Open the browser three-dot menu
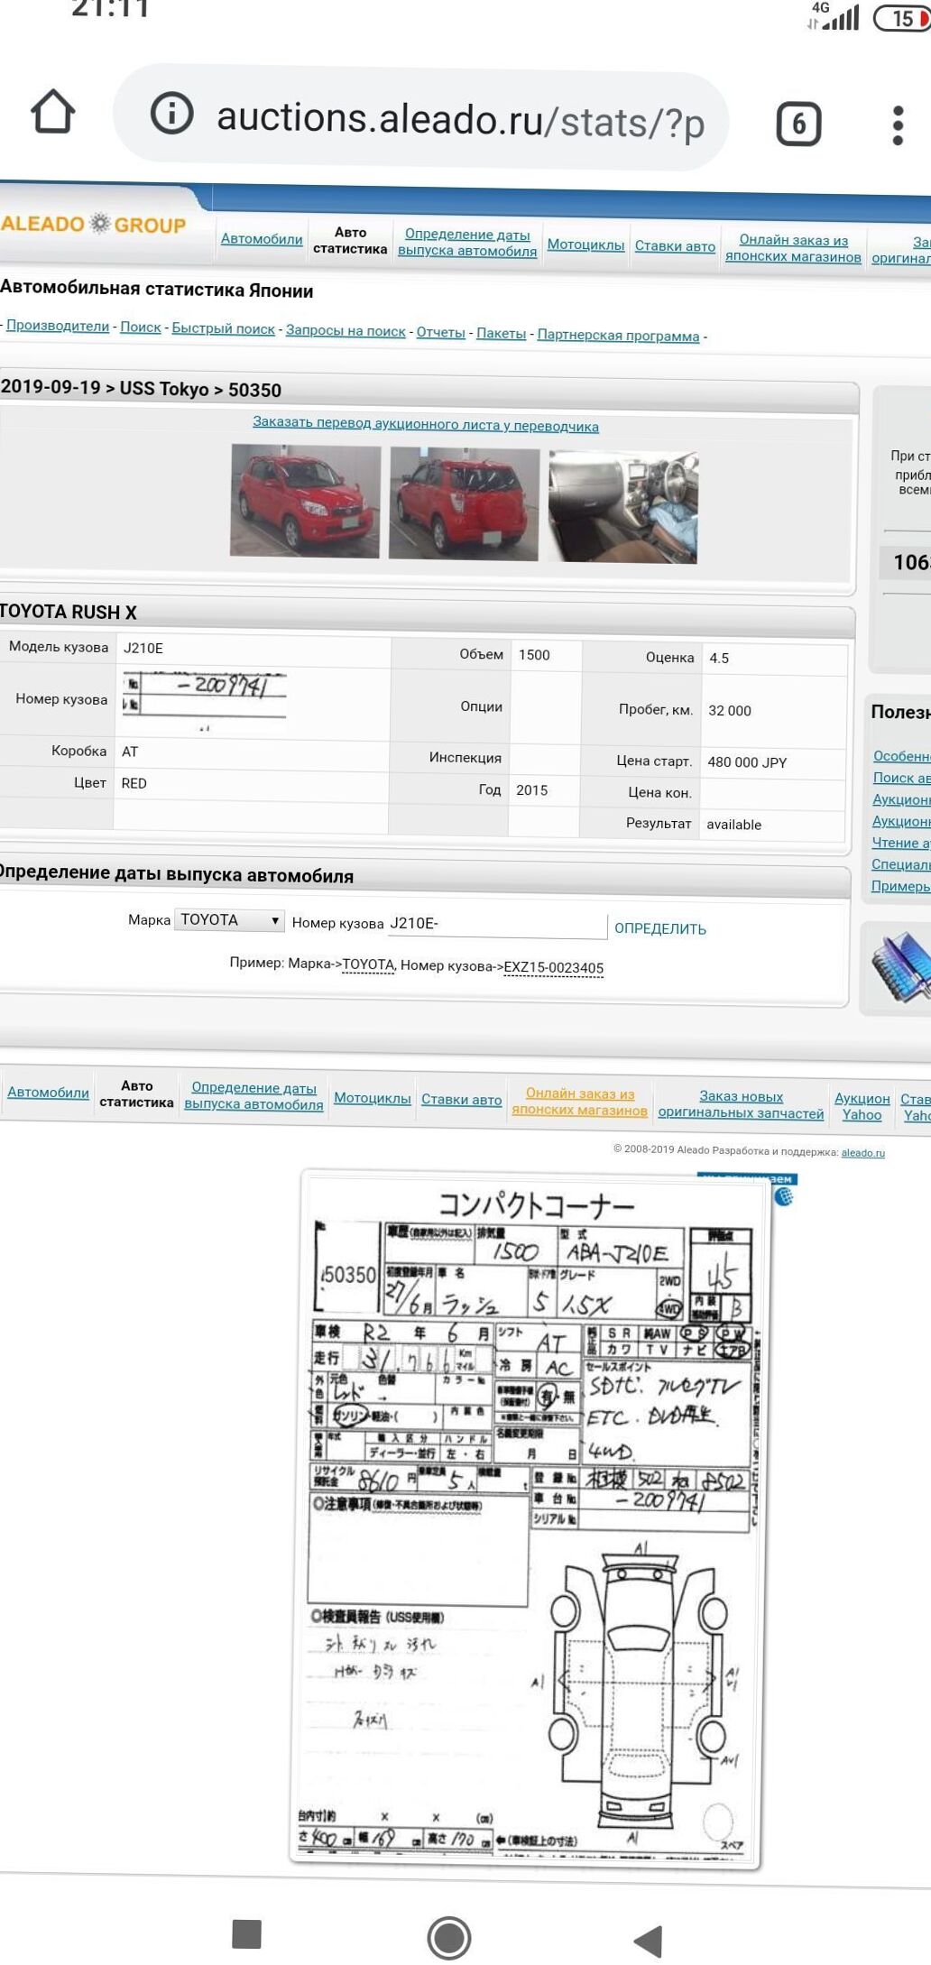 tap(897, 125)
